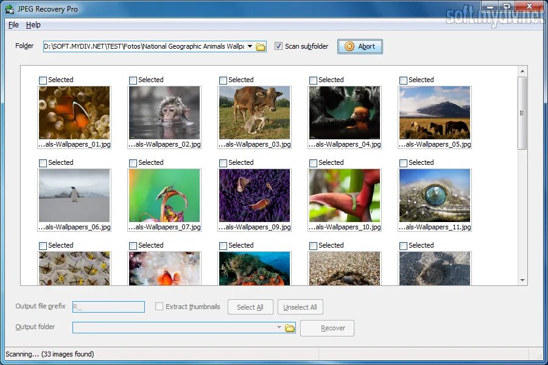Screen dimensions: 548x365
Task: Check Selected box above coral reef thumbnail
Action: point(223,246)
